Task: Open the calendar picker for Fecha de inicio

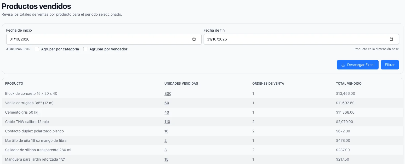Action: point(194,39)
